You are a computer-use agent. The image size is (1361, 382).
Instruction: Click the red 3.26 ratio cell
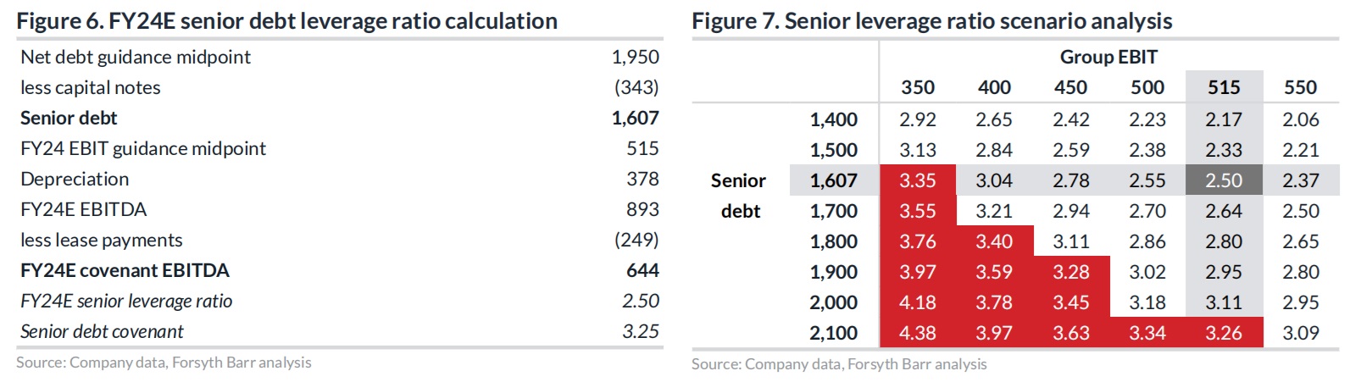[1224, 333]
